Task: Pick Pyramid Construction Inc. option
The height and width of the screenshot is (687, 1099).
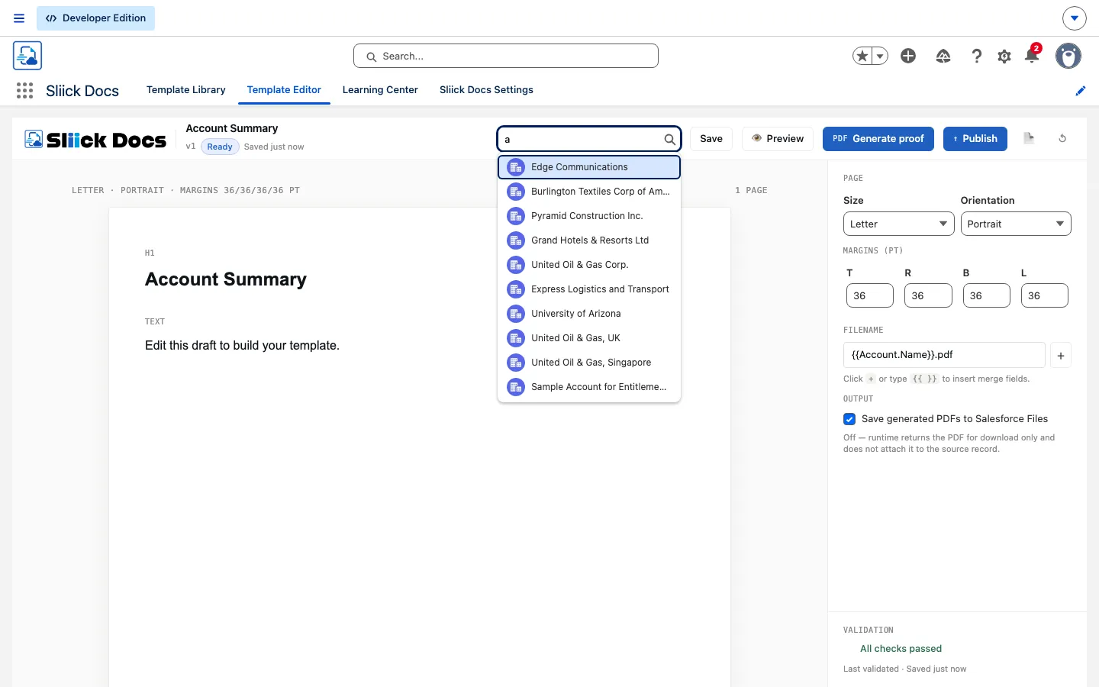Action: (x=589, y=216)
